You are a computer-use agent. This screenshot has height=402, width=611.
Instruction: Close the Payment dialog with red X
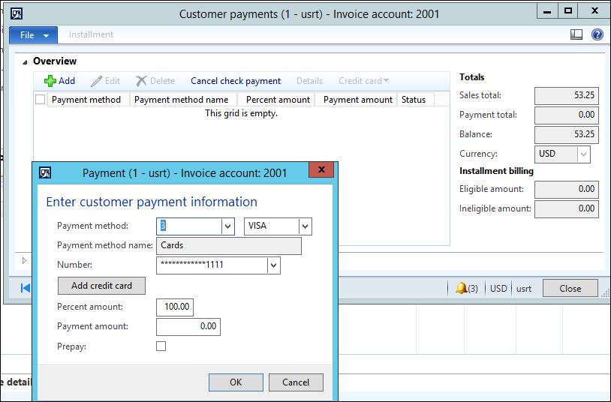pos(321,171)
